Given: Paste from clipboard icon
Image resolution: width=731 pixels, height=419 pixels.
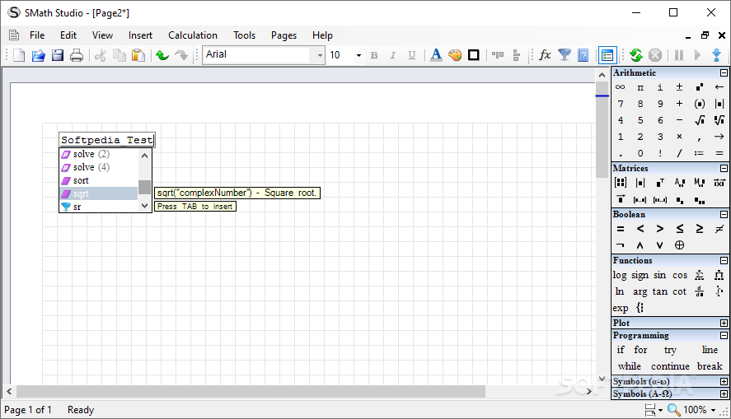Looking at the screenshot, I should pyautogui.click(x=138, y=55).
